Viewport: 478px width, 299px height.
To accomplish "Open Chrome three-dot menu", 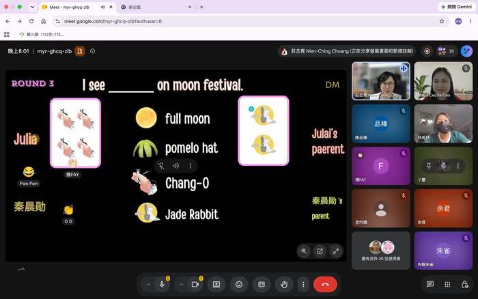I will pyautogui.click(x=470, y=21).
